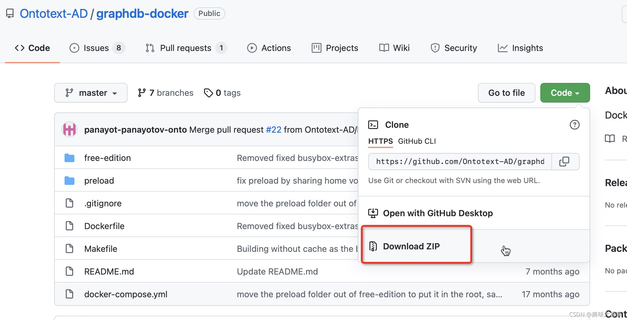Viewport: 627px width, 320px height.
Task: Open the graphdb-docker repository link
Action: click(142, 14)
